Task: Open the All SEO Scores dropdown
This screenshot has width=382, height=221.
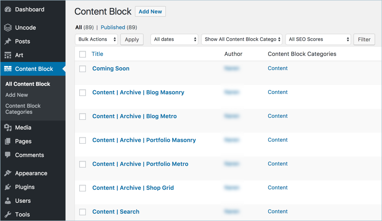Action: (318, 39)
